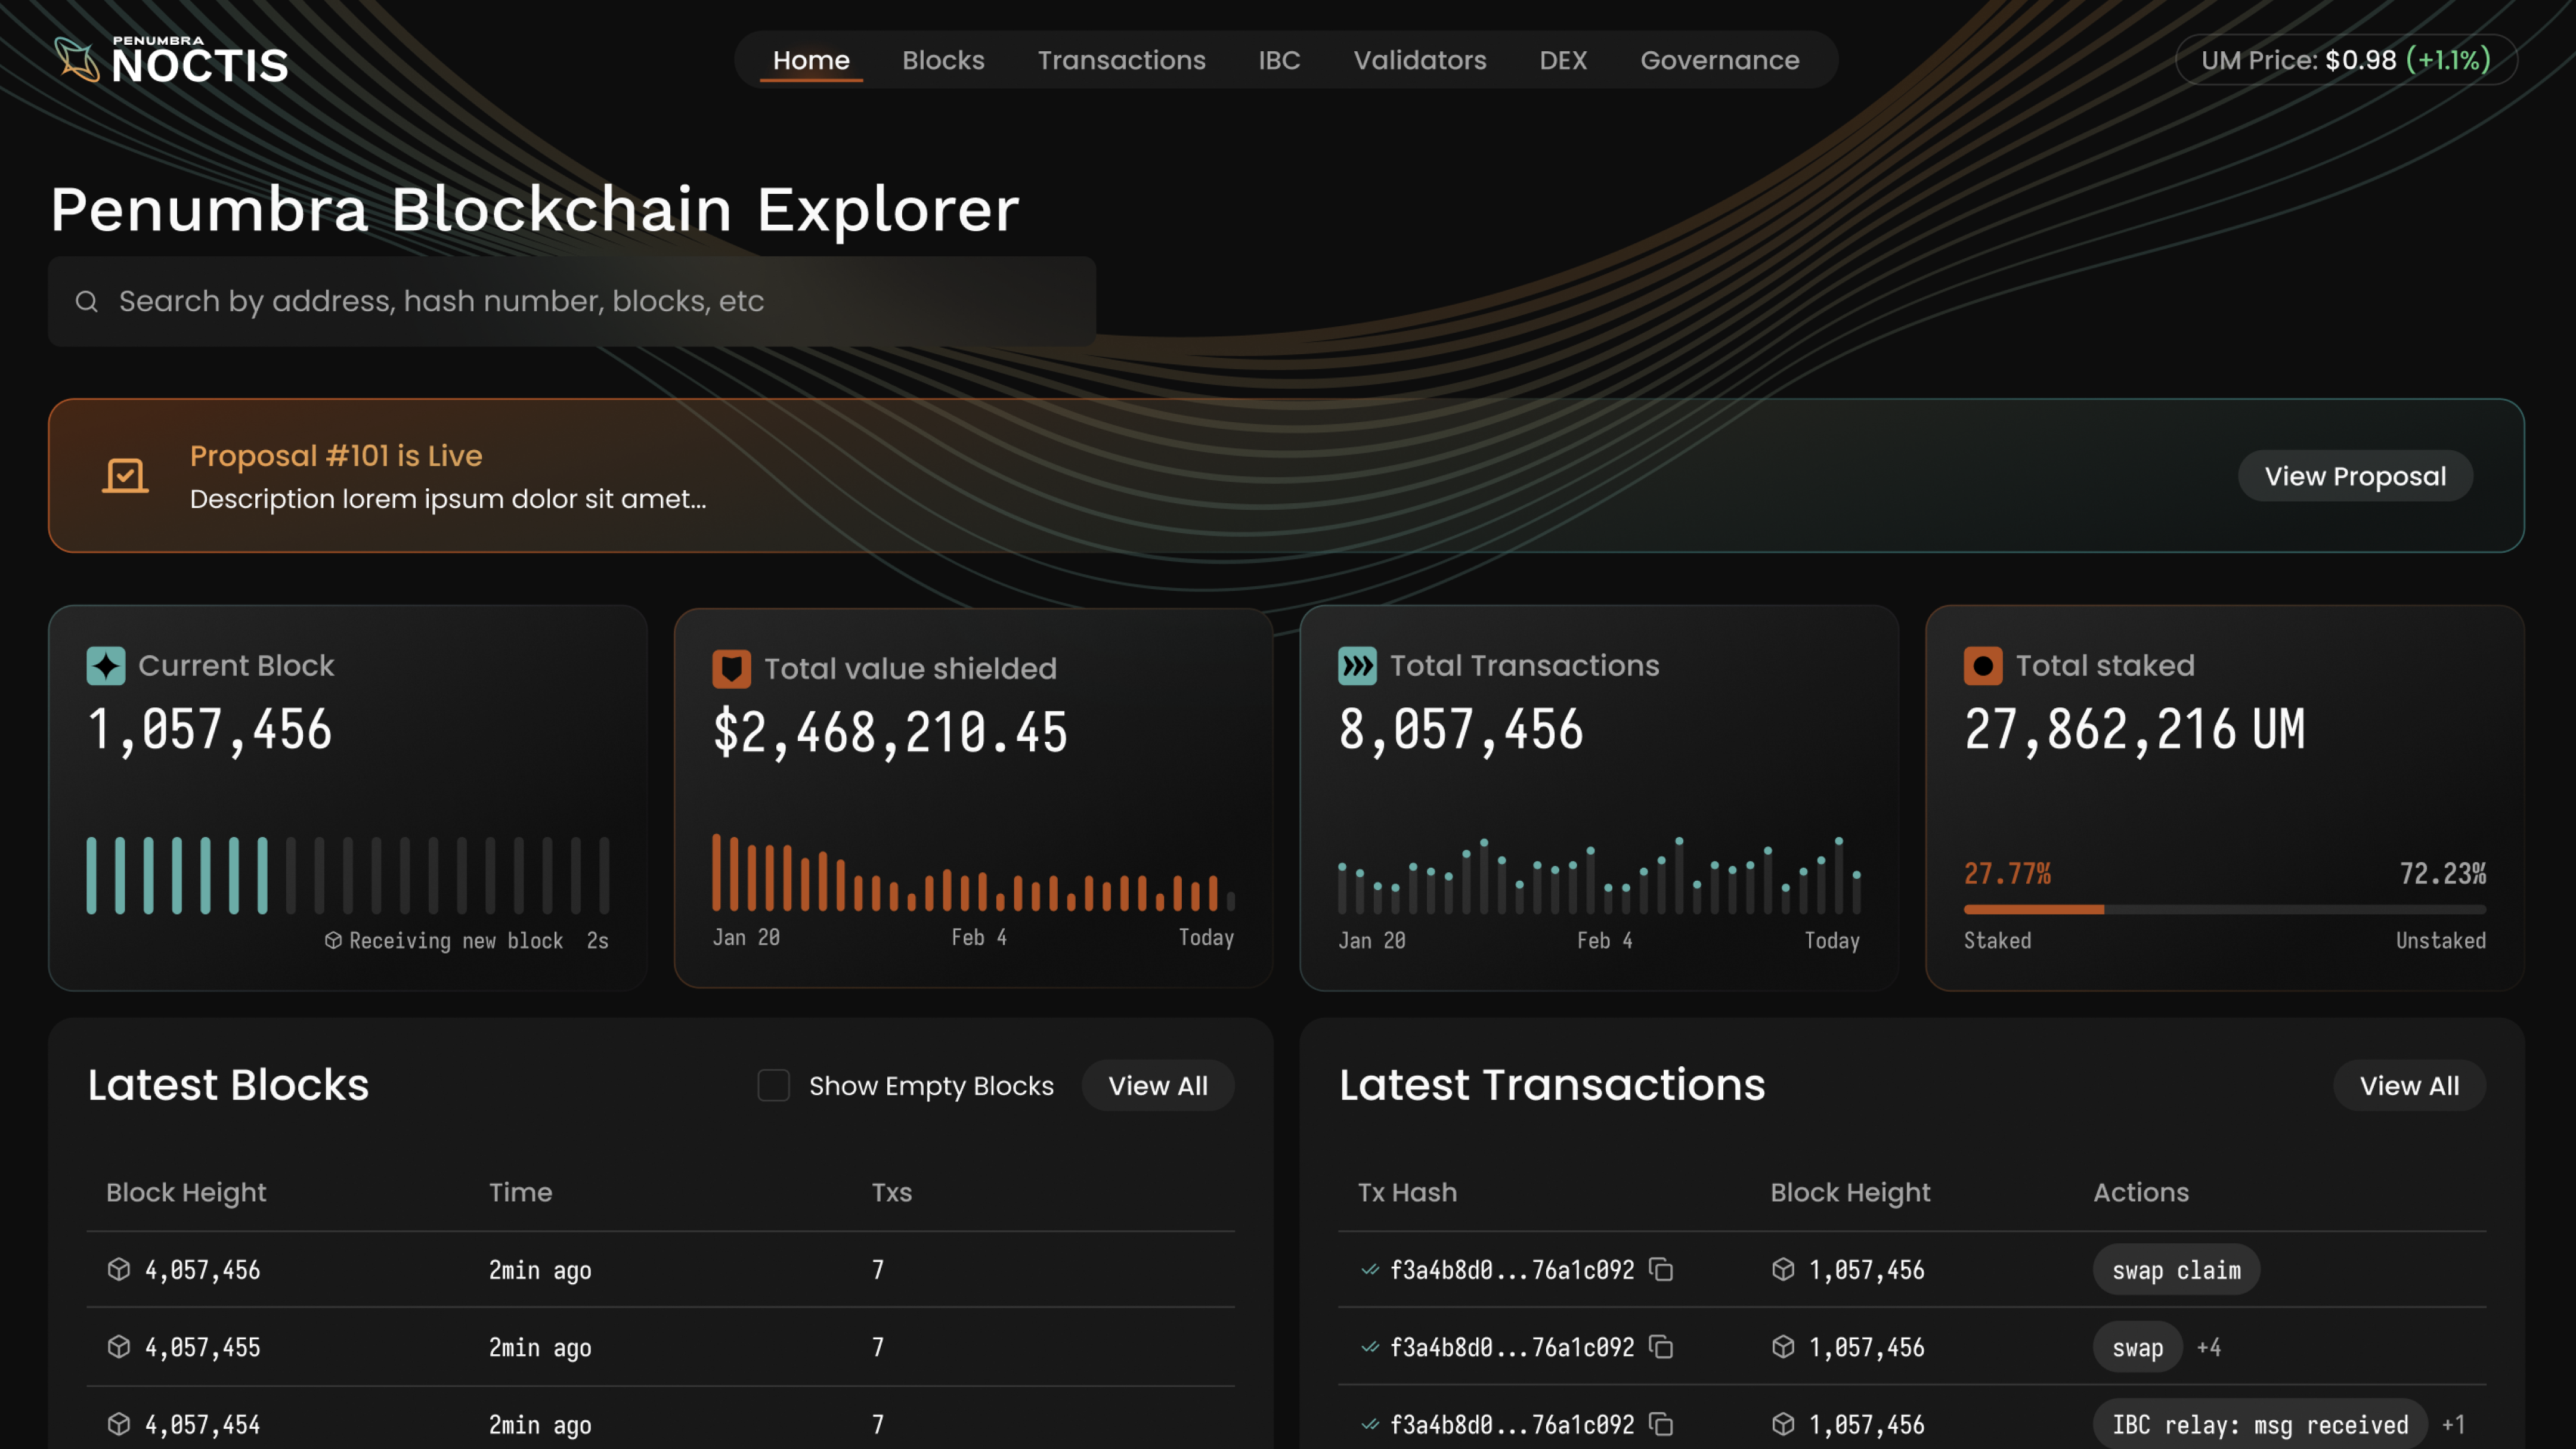Click the Penumbra Noctis logo
Image resolution: width=2576 pixels, height=1449 pixels.
171,61
